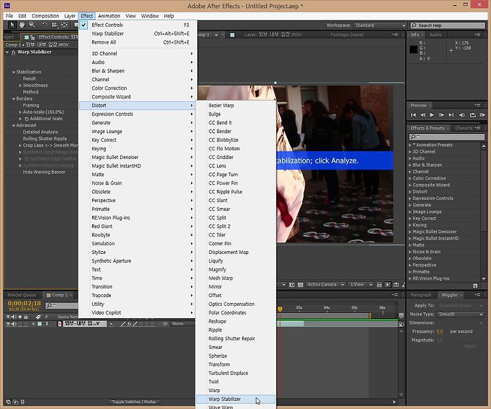The height and width of the screenshot is (409, 491).
Task: Select the Unified Camera tool
Action: [x=55, y=25]
